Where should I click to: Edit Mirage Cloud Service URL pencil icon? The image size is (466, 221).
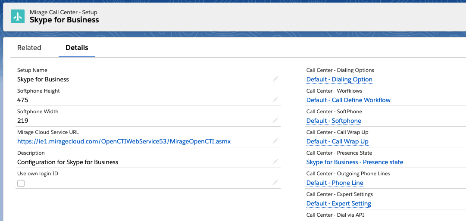(275, 141)
